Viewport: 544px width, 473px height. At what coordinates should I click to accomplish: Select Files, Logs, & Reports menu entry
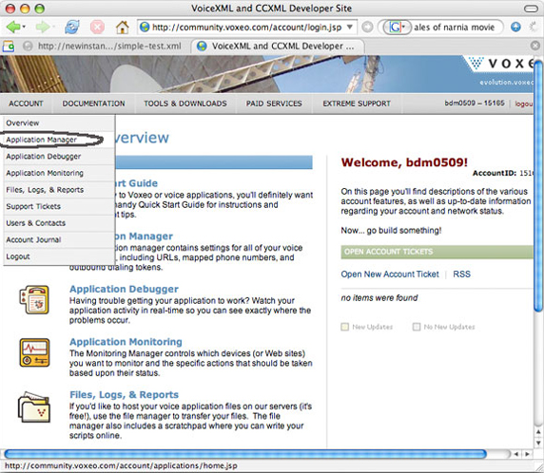[x=59, y=190]
